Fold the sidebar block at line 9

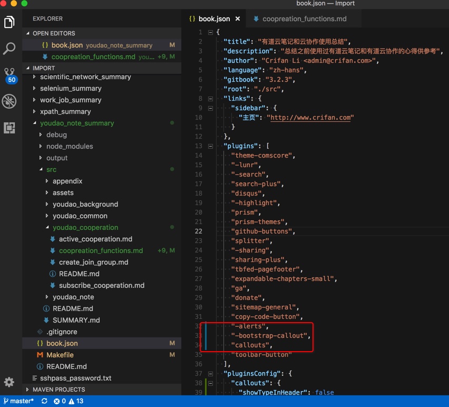pos(210,108)
